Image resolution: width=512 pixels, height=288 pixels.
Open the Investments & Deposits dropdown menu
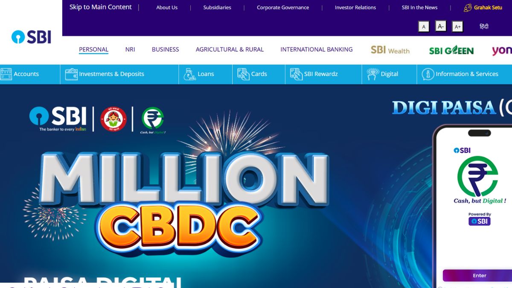tap(111, 74)
